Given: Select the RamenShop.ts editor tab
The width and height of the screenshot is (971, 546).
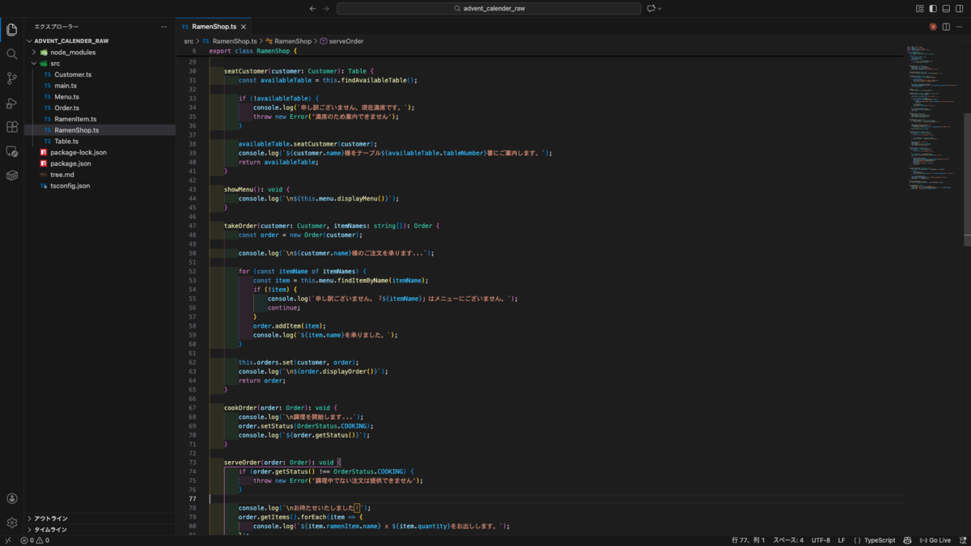Looking at the screenshot, I should pyautogui.click(x=214, y=27).
